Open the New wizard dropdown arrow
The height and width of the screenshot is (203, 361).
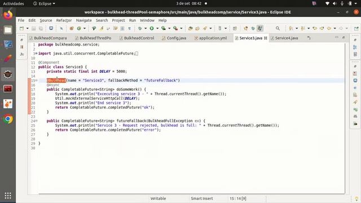(x=28, y=28)
